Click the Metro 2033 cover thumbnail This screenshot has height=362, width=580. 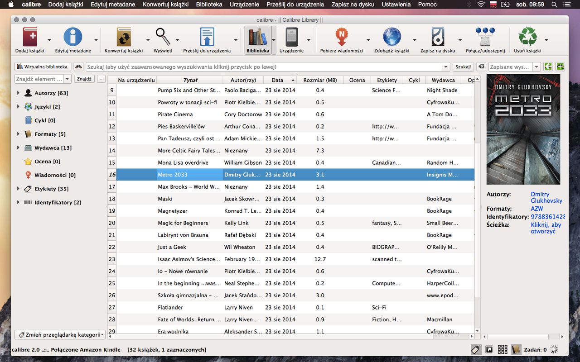coord(523,129)
